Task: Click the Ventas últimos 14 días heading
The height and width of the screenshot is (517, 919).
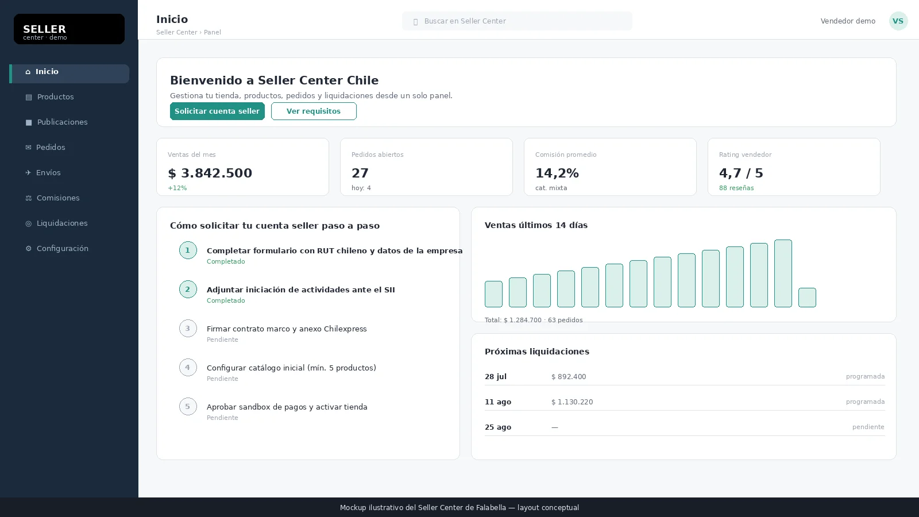Action: tap(536, 226)
